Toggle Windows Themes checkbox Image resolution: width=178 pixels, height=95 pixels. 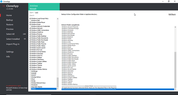[x=30, y=65]
